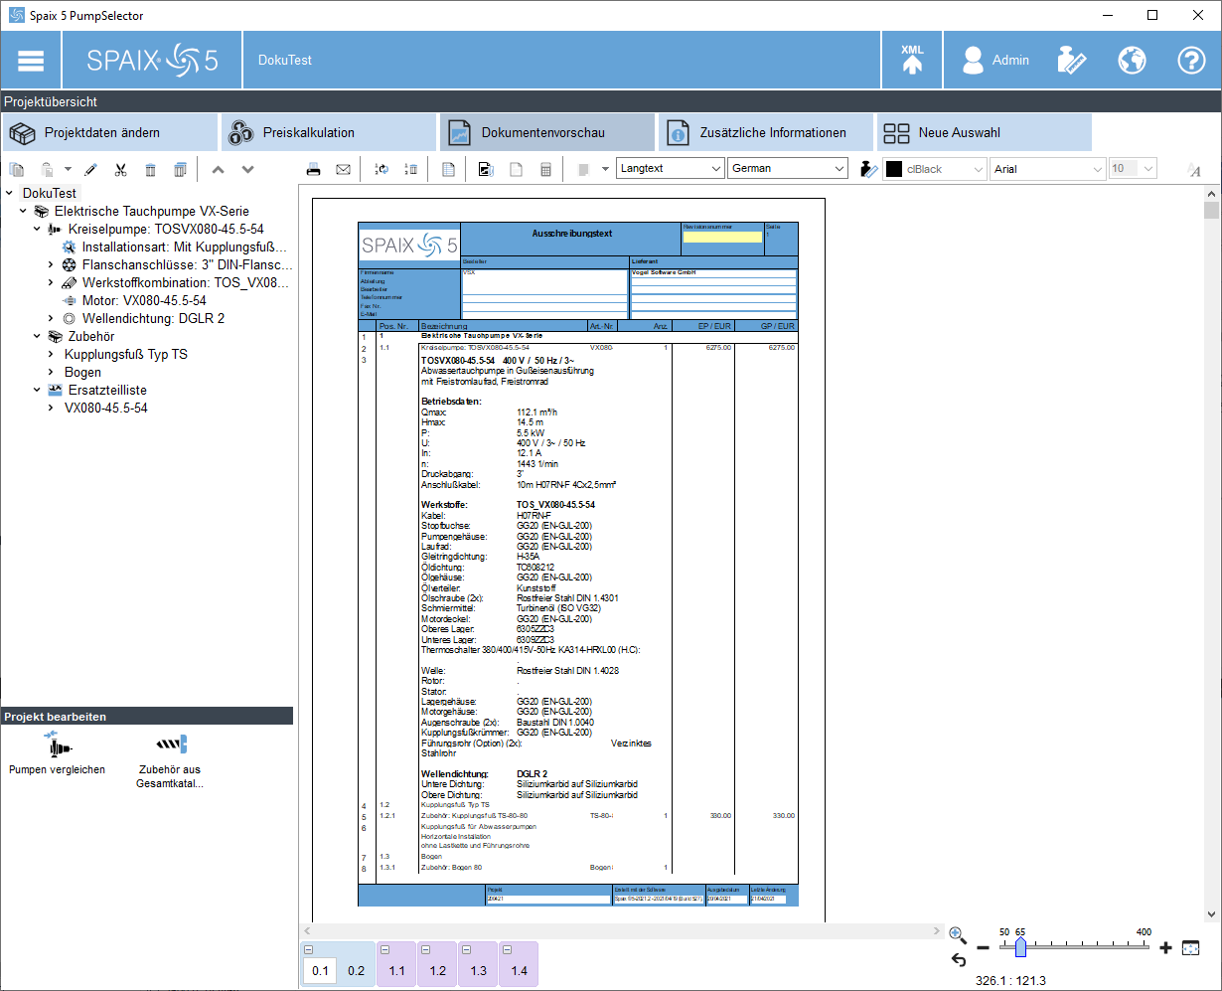Click the globe language icon
The height and width of the screenshot is (991, 1222).
1132,60
